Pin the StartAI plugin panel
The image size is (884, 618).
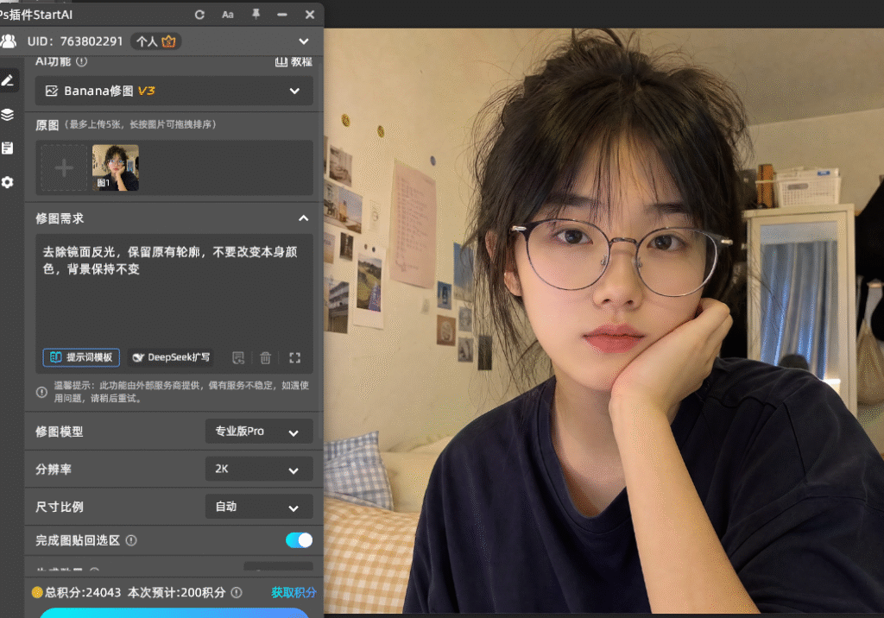point(256,14)
